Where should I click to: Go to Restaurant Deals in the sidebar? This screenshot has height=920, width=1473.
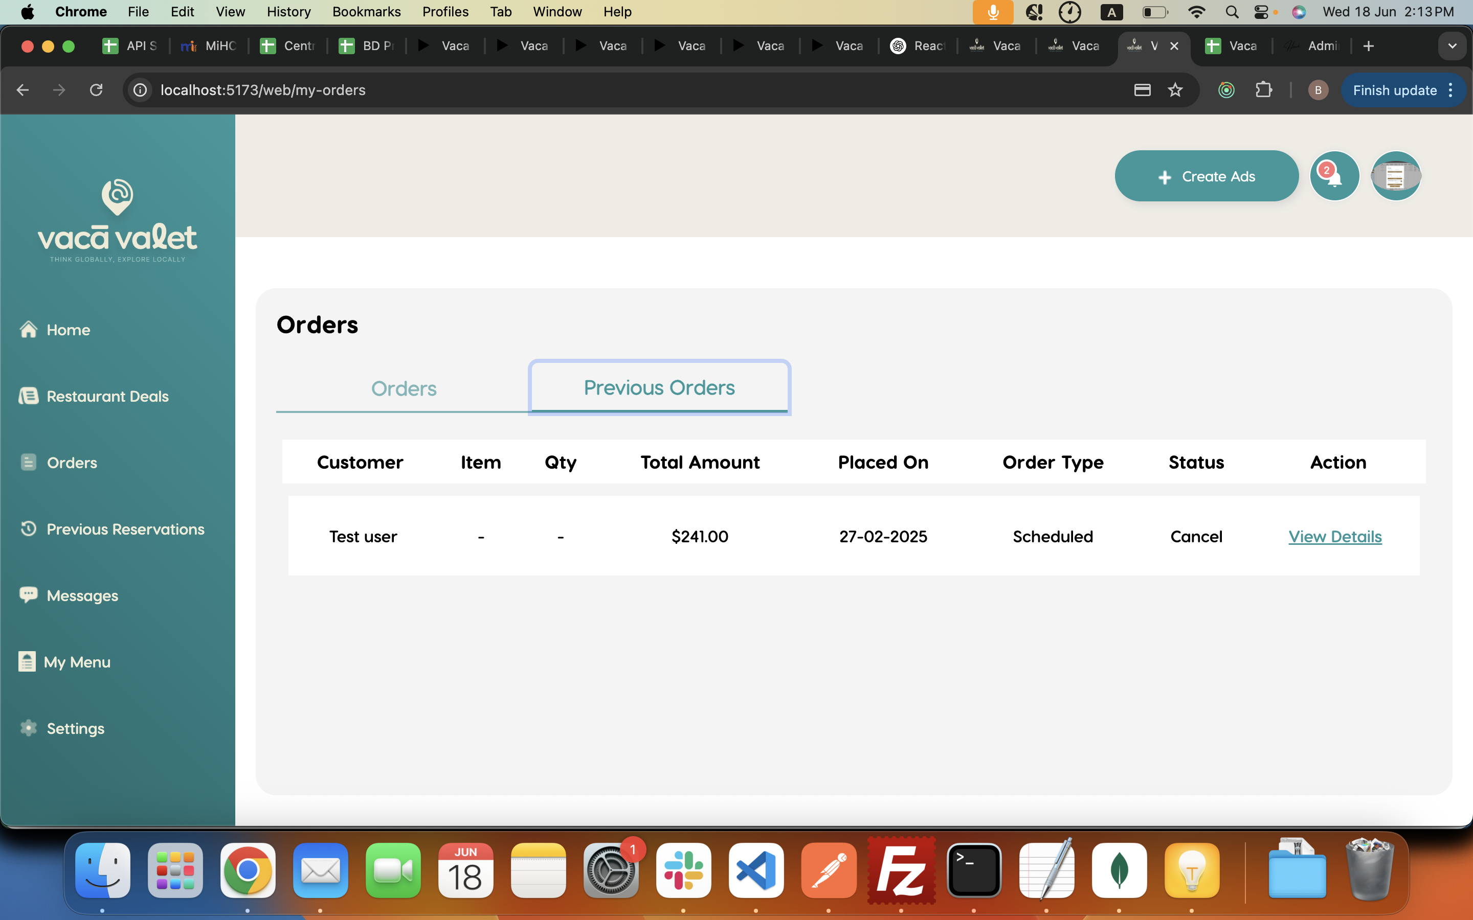[x=107, y=396]
